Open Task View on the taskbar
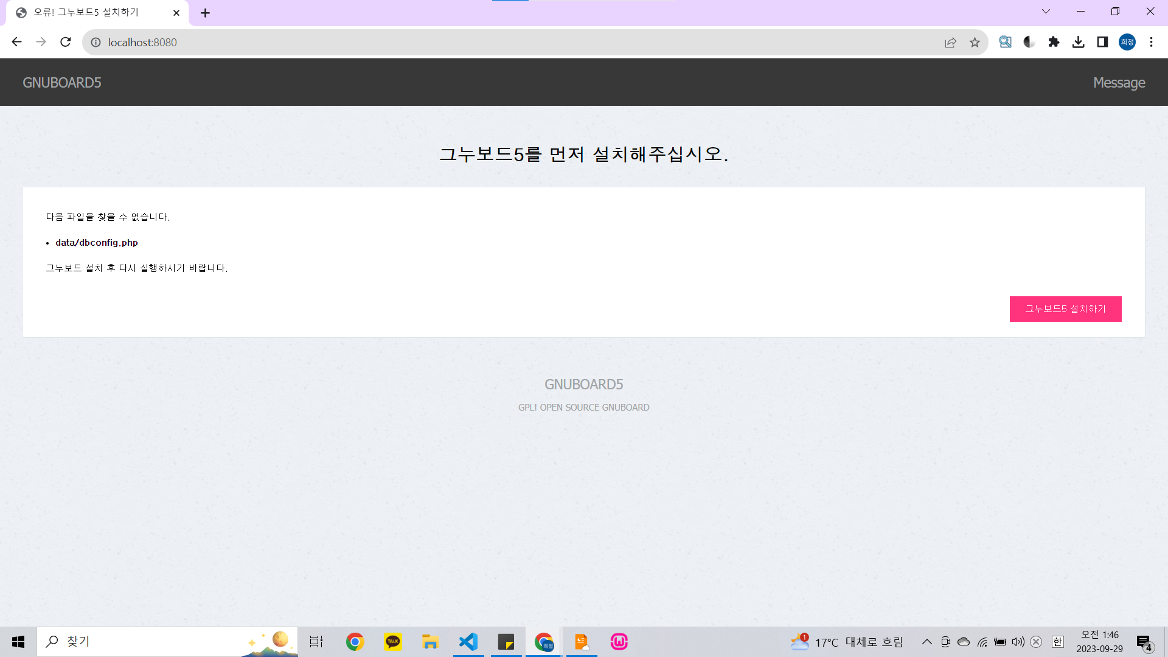This screenshot has width=1168, height=657. pos(316,642)
